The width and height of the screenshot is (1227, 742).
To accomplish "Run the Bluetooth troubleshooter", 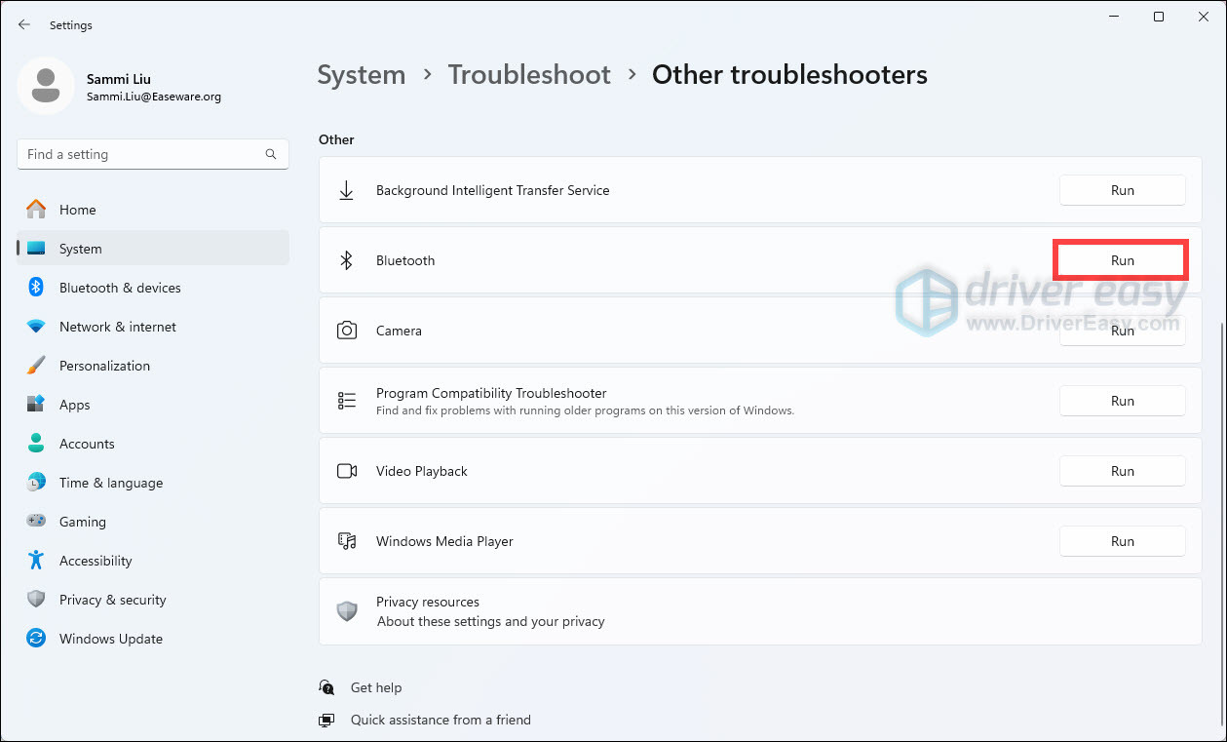I will point(1121,260).
